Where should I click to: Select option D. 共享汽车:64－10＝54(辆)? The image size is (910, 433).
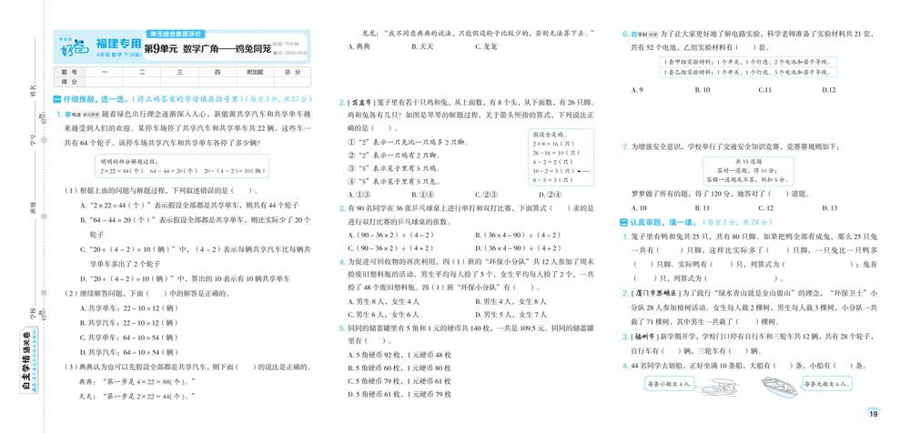click(127, 352)
